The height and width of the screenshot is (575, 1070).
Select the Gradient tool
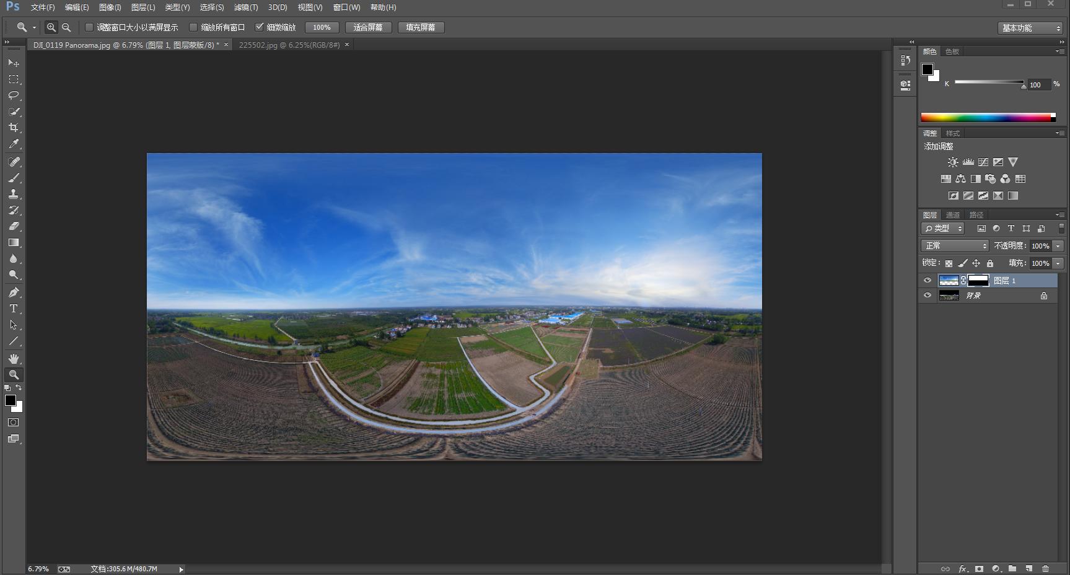[14, 242]
